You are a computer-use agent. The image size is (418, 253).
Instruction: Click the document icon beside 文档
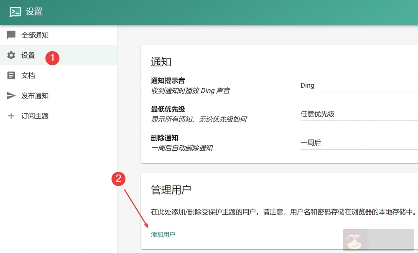11,76
